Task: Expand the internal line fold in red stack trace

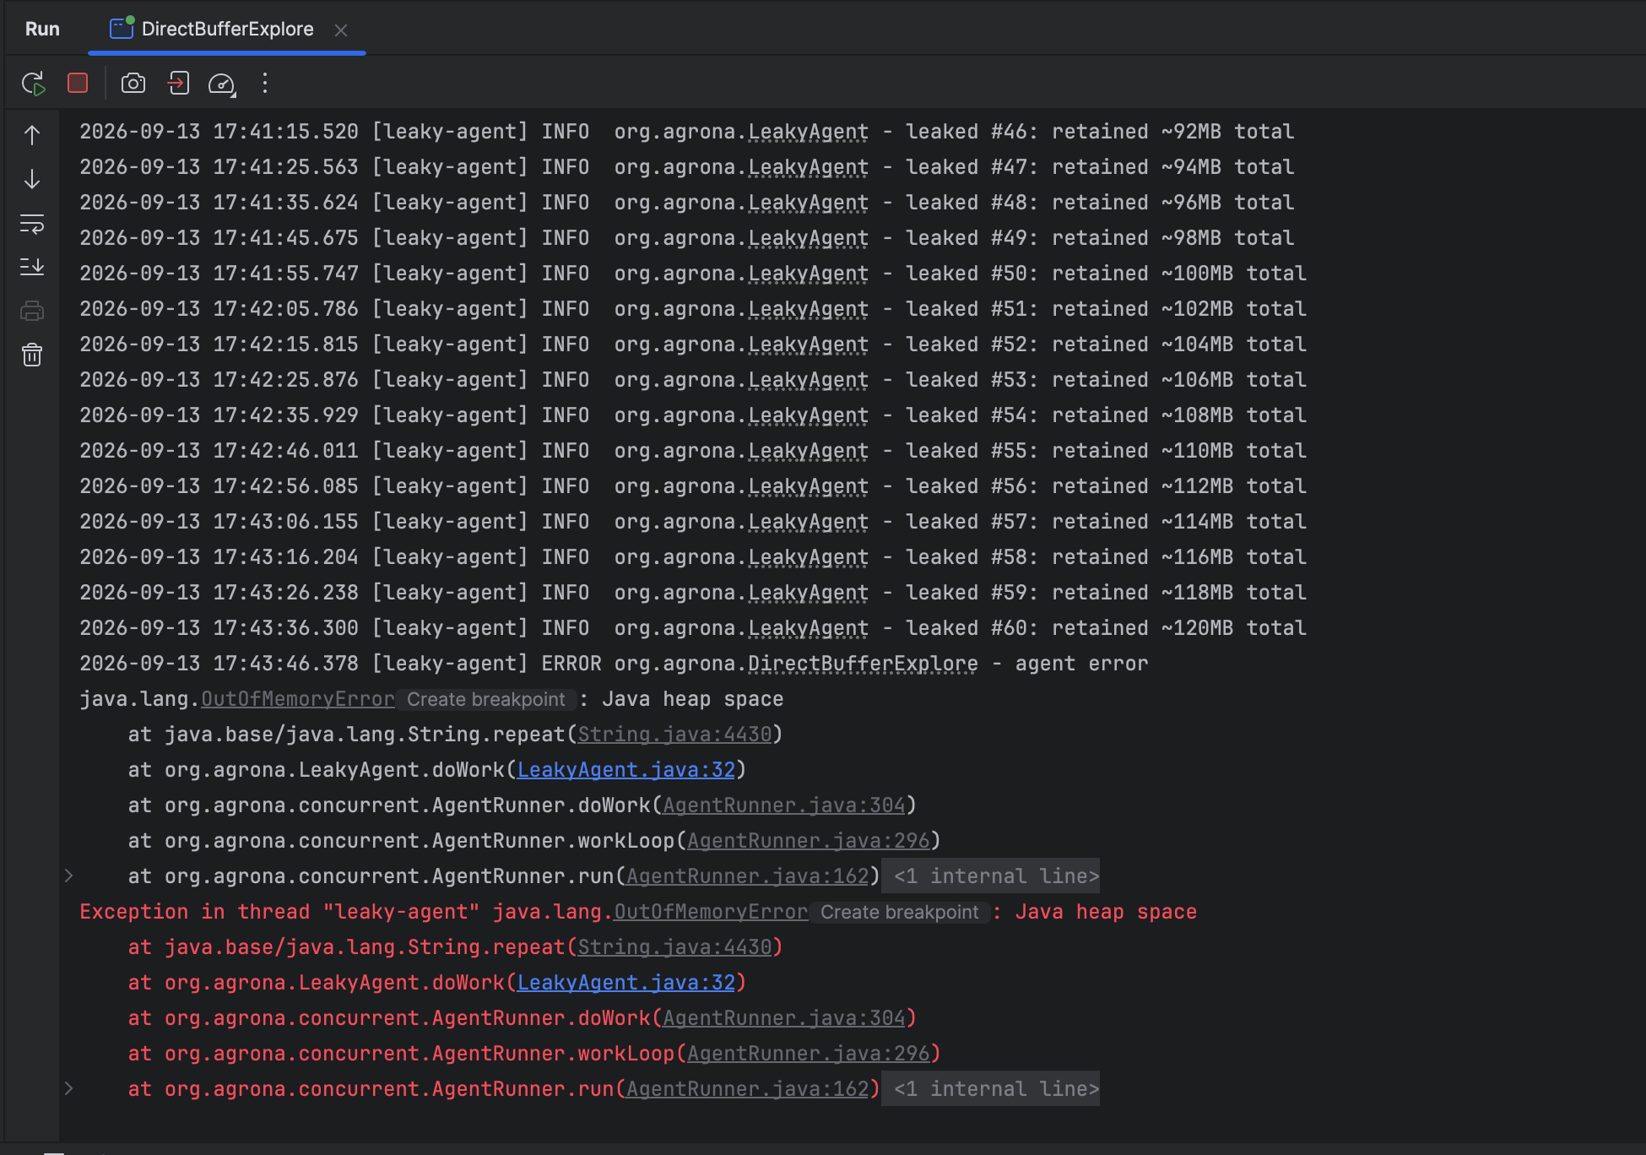Action: (x=69, y=1088)
